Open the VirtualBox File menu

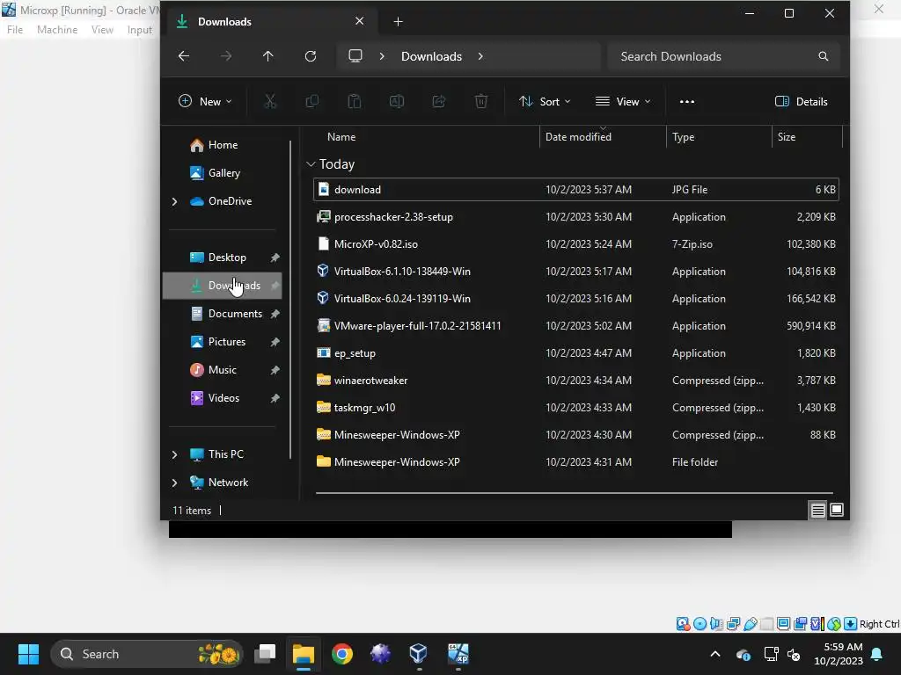[15, 30]
